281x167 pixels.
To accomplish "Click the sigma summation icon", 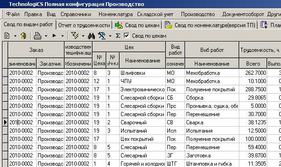I will click(x=118, y=36).
